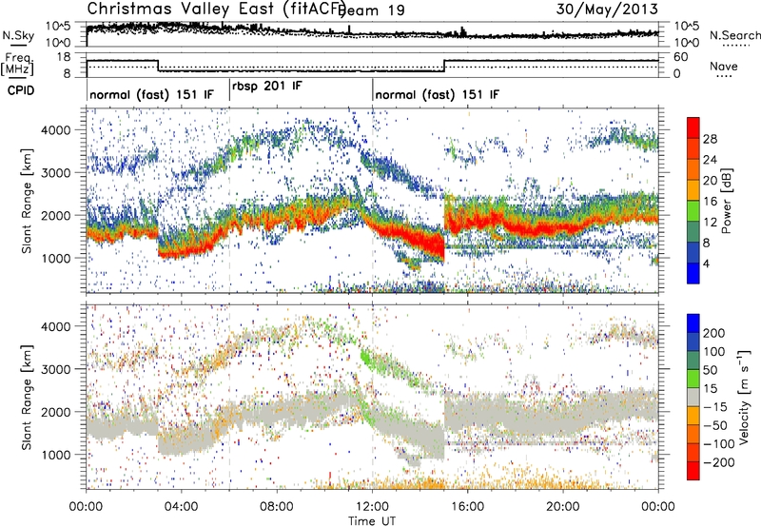Click the 16:00 time axis label
This screenshot has width=761, height=527.
click(467, 507)
